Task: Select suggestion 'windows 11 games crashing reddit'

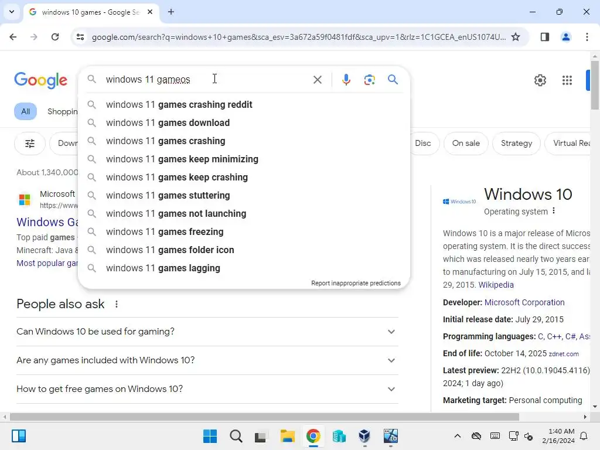Action: point(244,105)
